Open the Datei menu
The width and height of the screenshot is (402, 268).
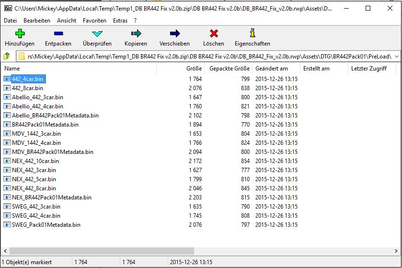pyautogui.click(x=10, y=21)
